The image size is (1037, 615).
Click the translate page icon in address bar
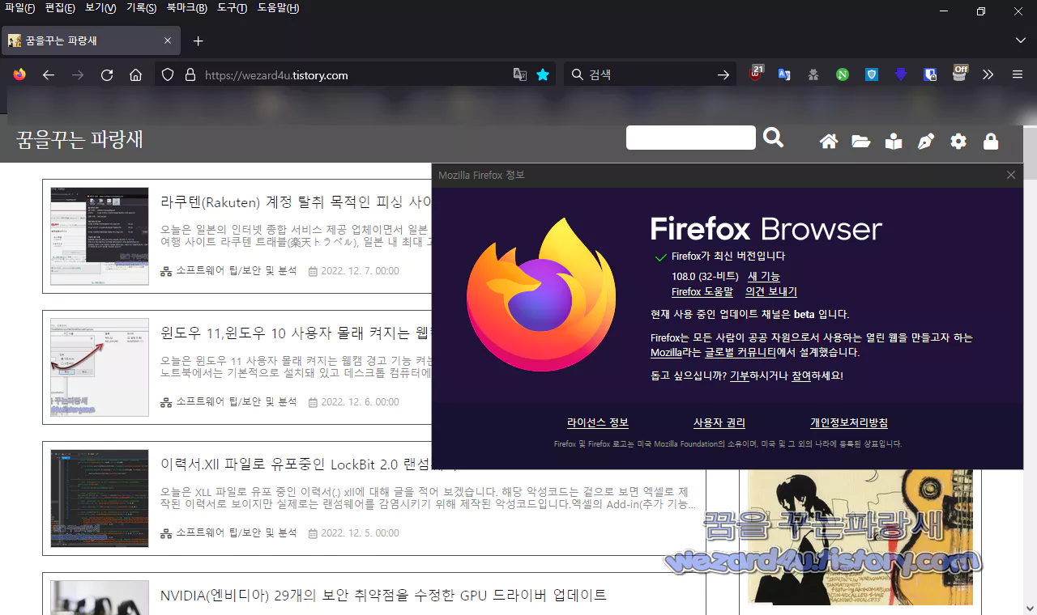pos(520,74)
